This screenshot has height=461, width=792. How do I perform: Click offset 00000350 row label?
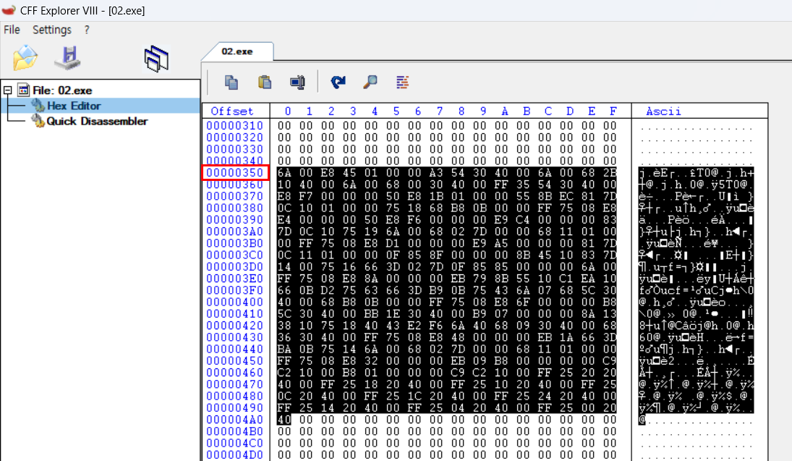235,173
